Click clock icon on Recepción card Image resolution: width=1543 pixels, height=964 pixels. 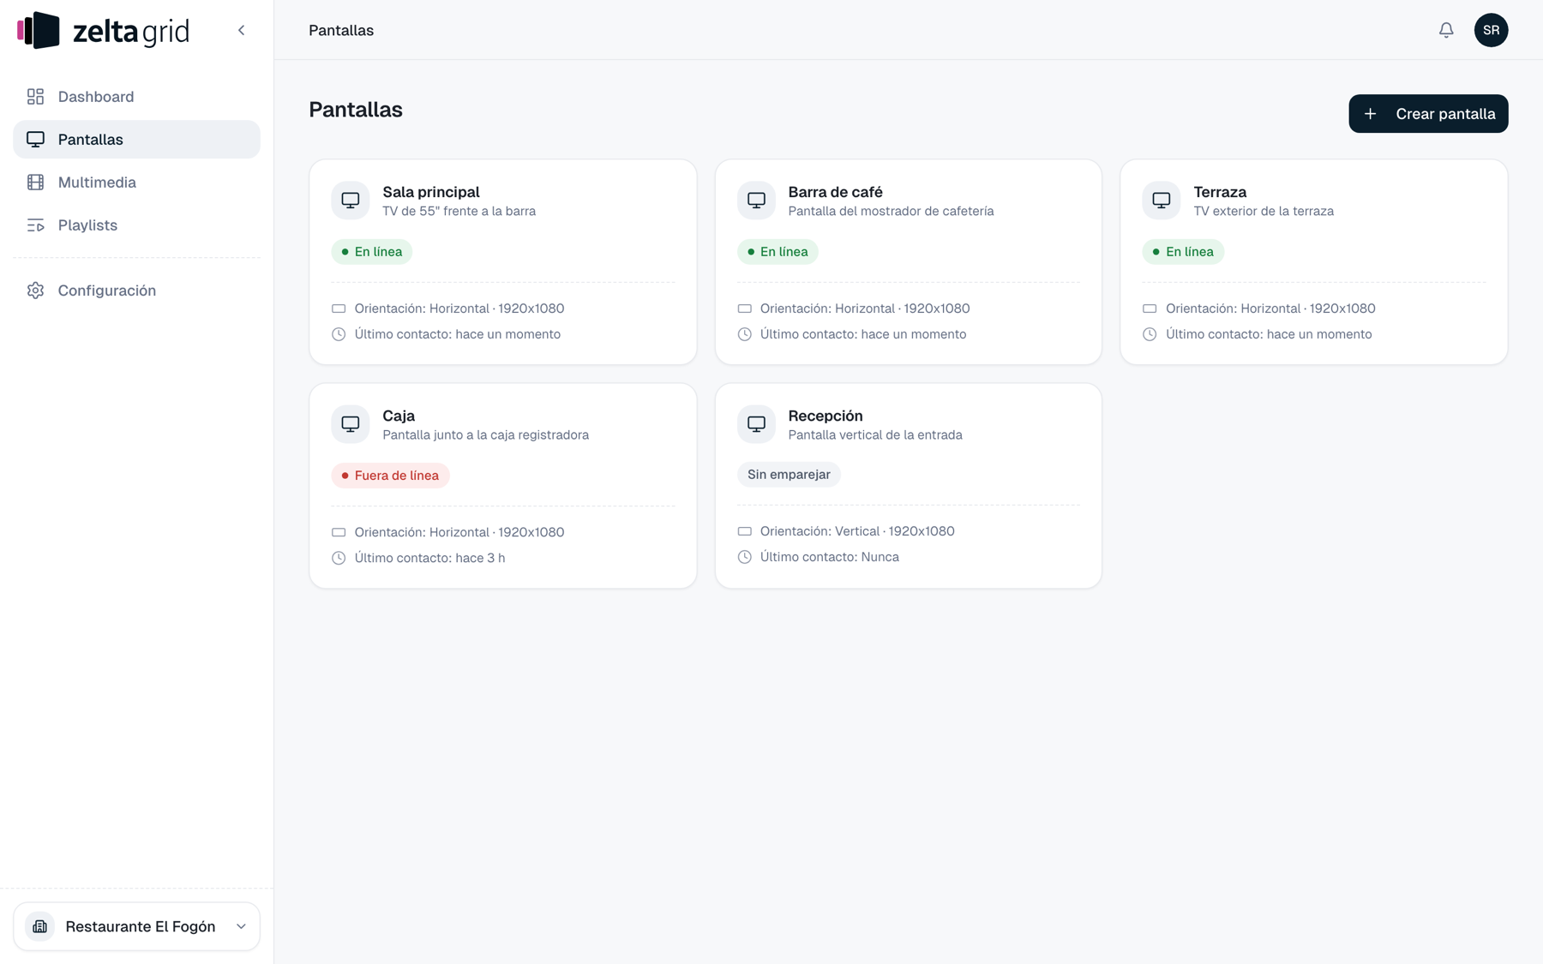(744, 557)
